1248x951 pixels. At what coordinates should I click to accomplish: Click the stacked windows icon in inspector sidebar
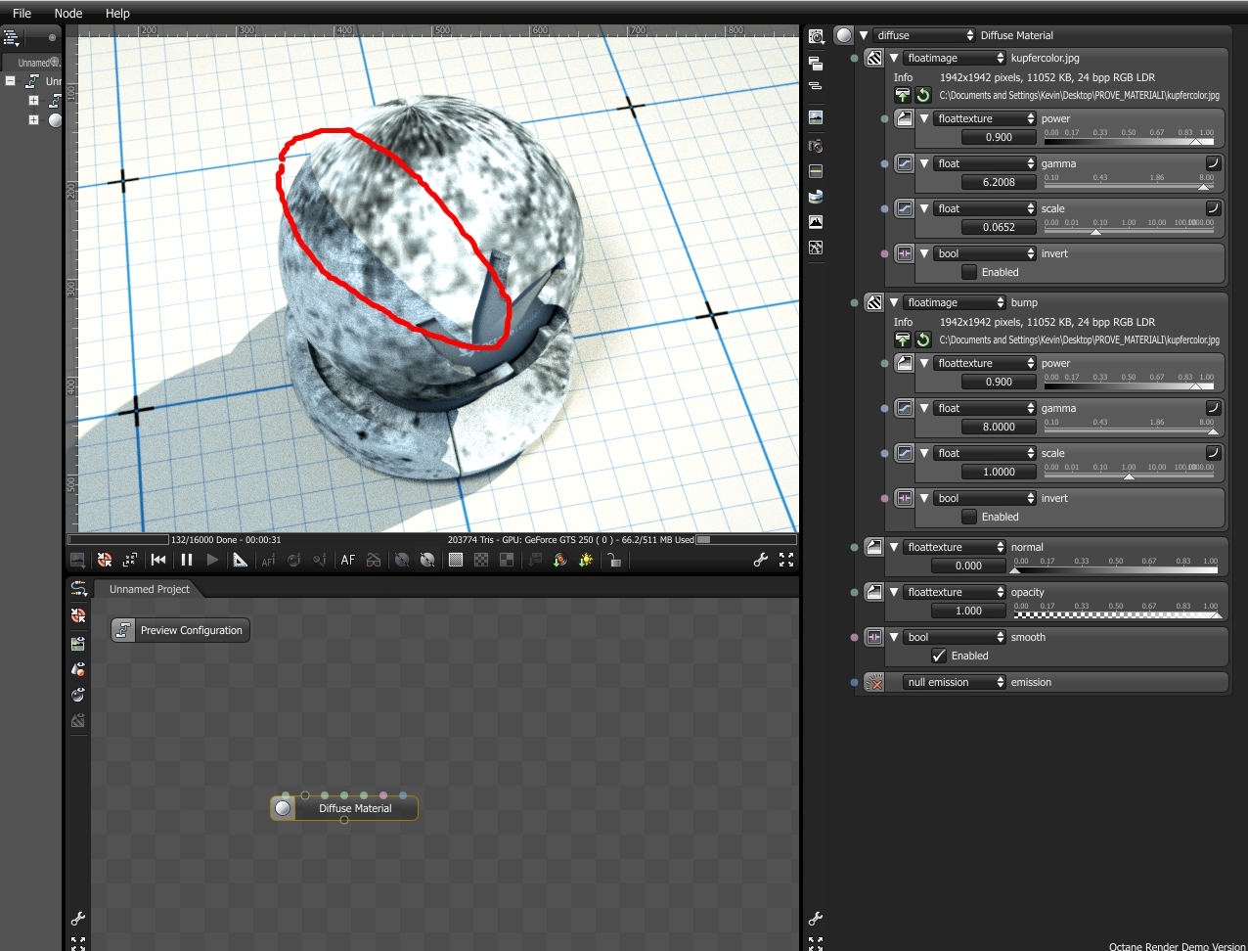816,63
